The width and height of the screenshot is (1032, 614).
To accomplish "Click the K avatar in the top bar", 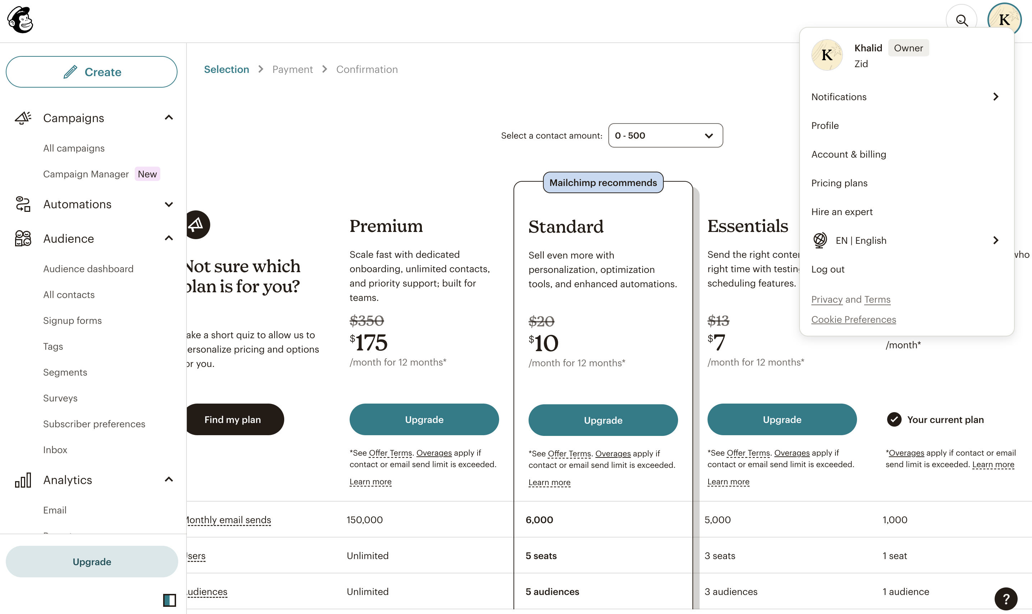I will coord(1004,19).
